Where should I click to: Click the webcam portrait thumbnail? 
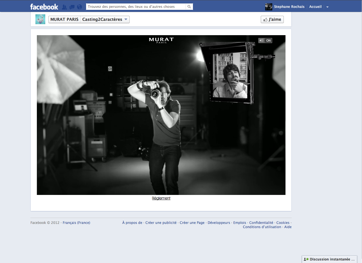tap(230, 76)
